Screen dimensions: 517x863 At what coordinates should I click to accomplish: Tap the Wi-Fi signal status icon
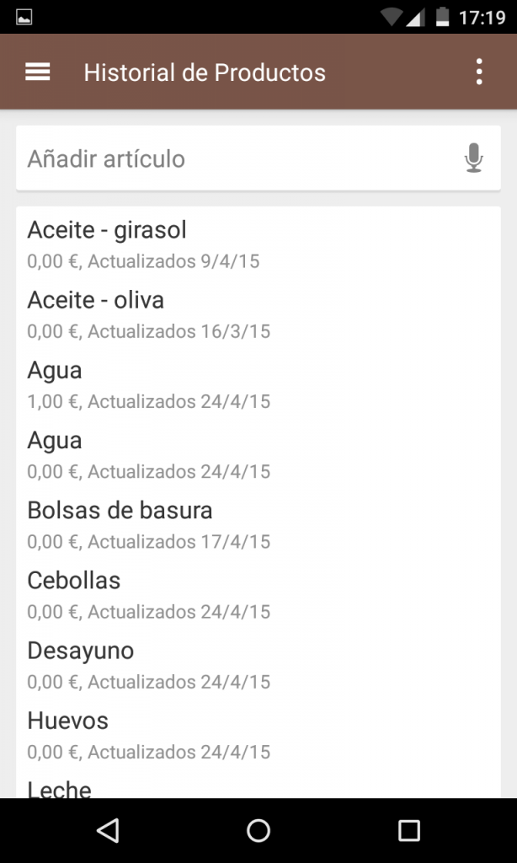(x=391, y=17)
